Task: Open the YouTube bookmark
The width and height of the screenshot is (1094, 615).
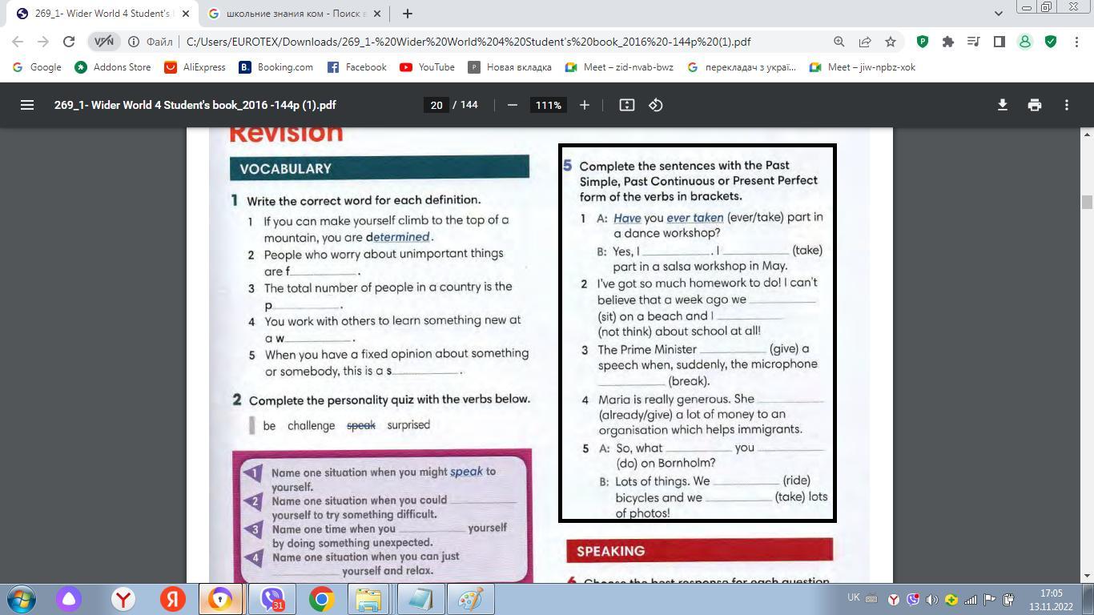Action: 428,67
